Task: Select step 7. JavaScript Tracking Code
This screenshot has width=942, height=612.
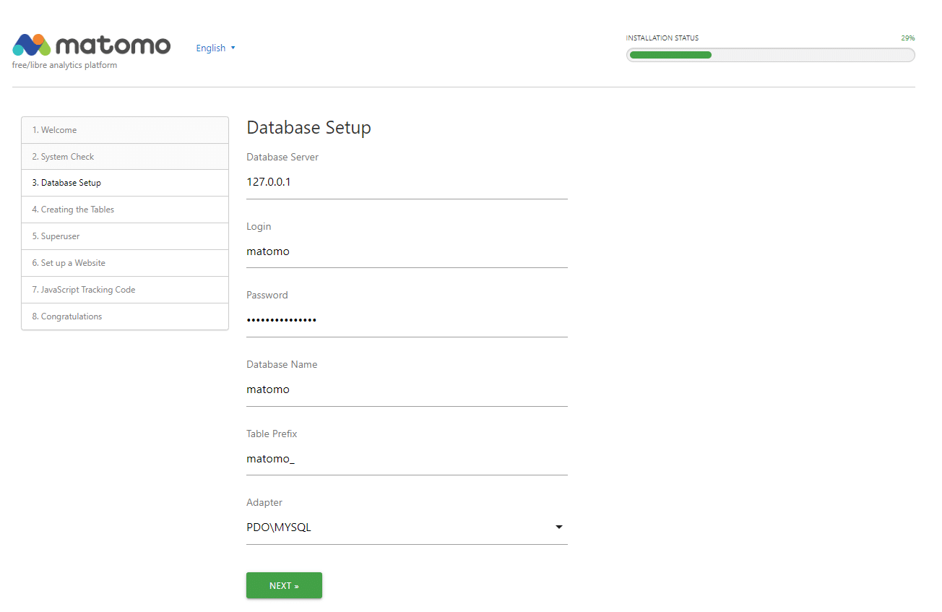Action: [x=125, y=290]
